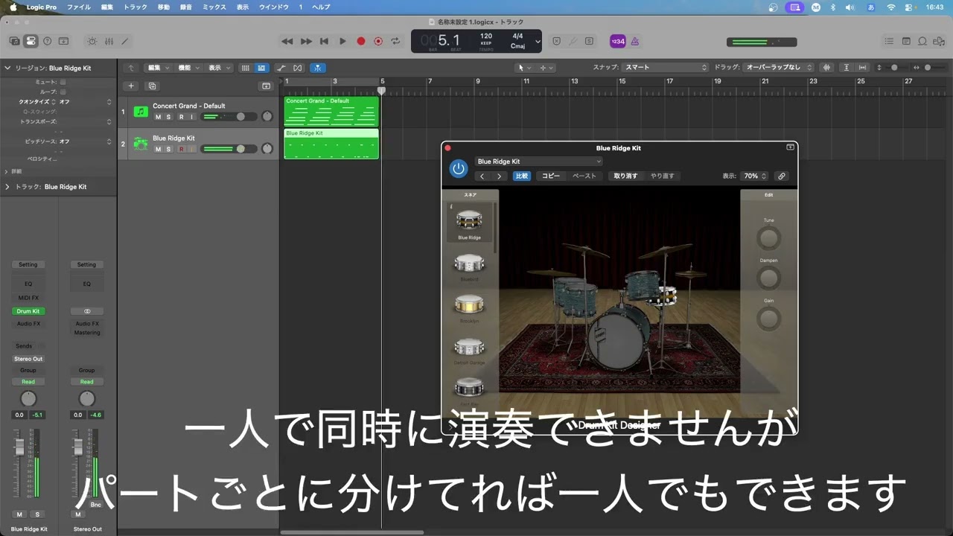Viewport: 953px width, 536px height.
Task: Click the 取り消す button in plugin window
Action: [x=625, y=176]
